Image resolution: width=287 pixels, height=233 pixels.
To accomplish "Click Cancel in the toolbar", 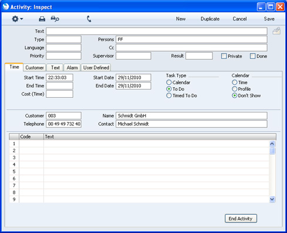I will 239,19.
